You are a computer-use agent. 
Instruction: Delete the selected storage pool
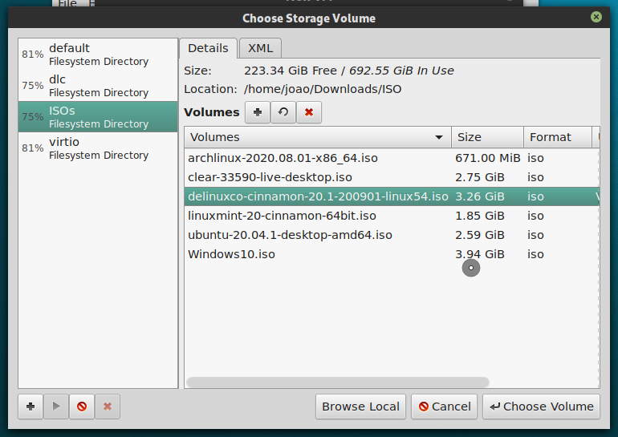point(108,407)
